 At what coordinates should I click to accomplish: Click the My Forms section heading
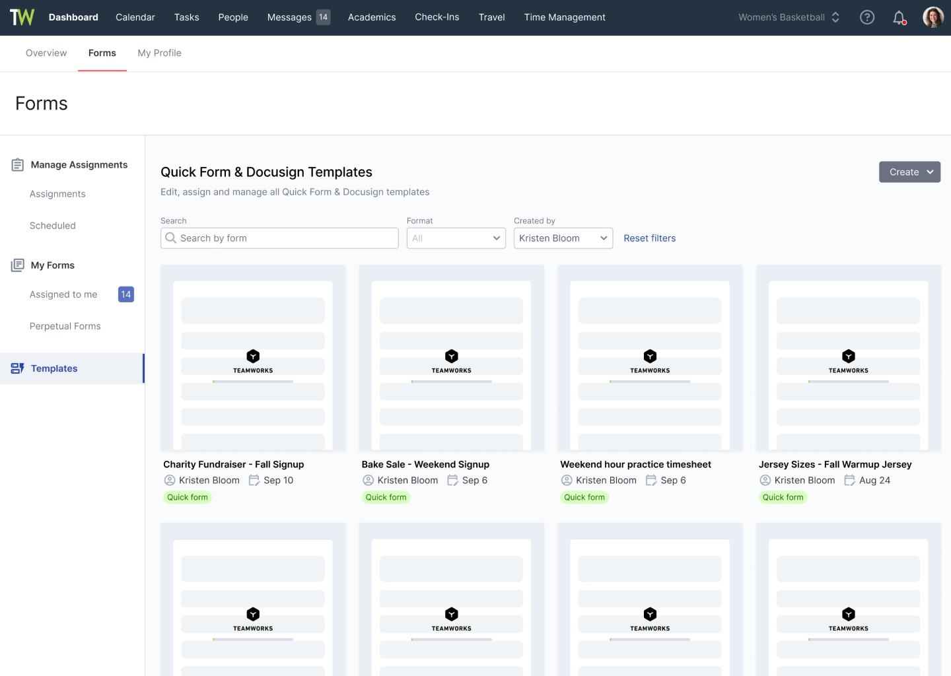click(x=53, y=265)
